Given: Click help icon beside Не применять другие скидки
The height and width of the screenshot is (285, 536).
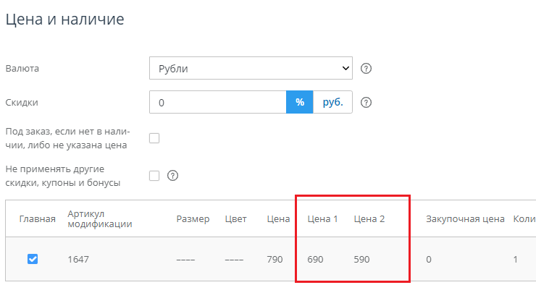Looking at the screenshot, I should pyautogui.click(x=172, y=176).
